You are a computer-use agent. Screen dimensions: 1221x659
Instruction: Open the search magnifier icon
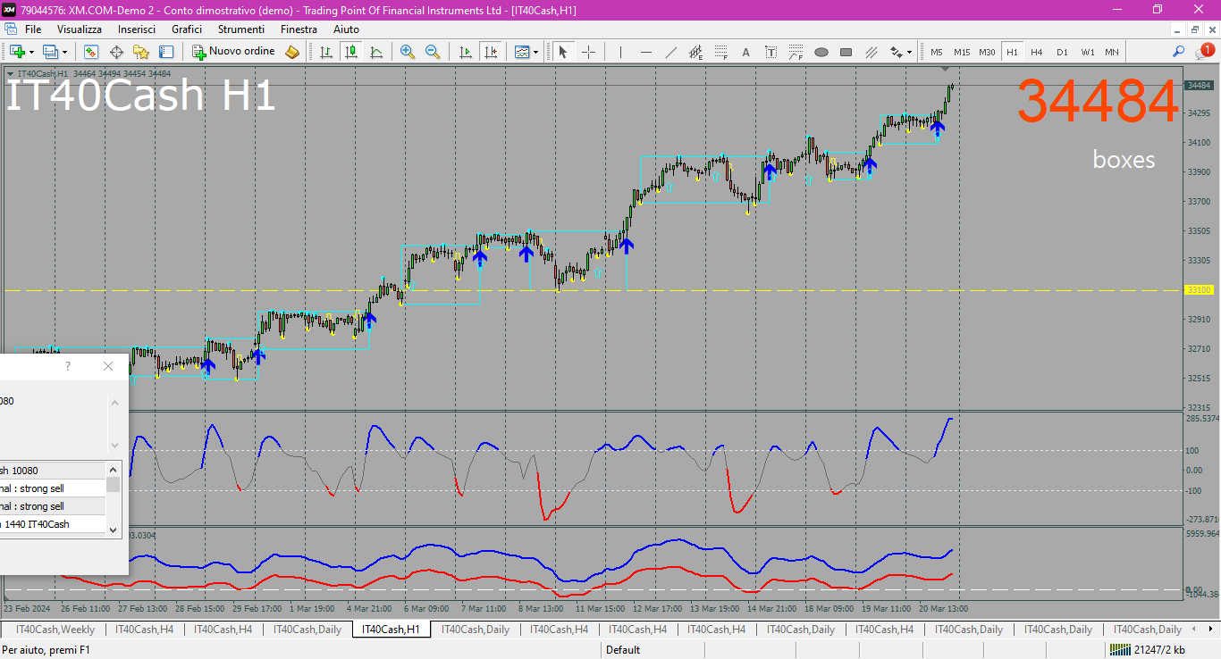coord(1179,52)
